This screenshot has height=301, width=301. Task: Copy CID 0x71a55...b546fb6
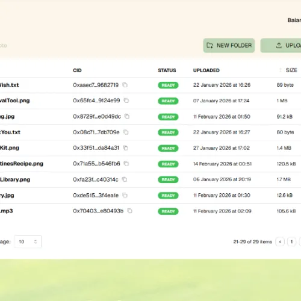(126, 164)
